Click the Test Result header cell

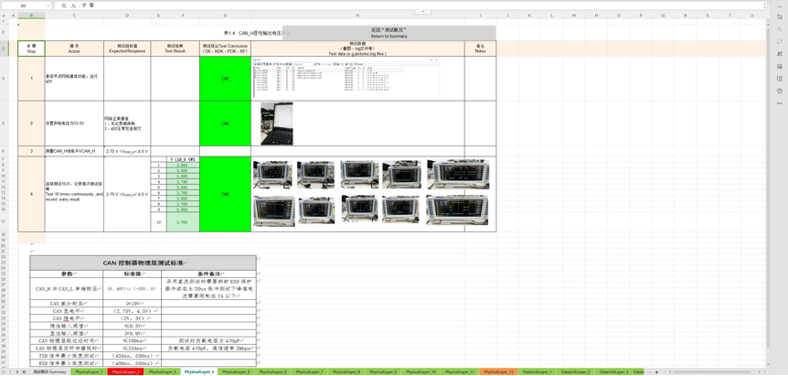pos(175,48)
